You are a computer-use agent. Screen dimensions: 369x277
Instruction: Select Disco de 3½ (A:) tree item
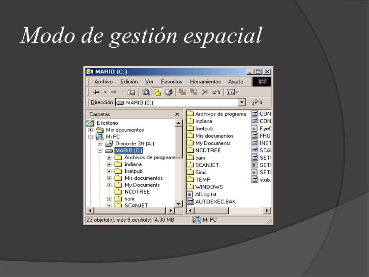point(135,144)
